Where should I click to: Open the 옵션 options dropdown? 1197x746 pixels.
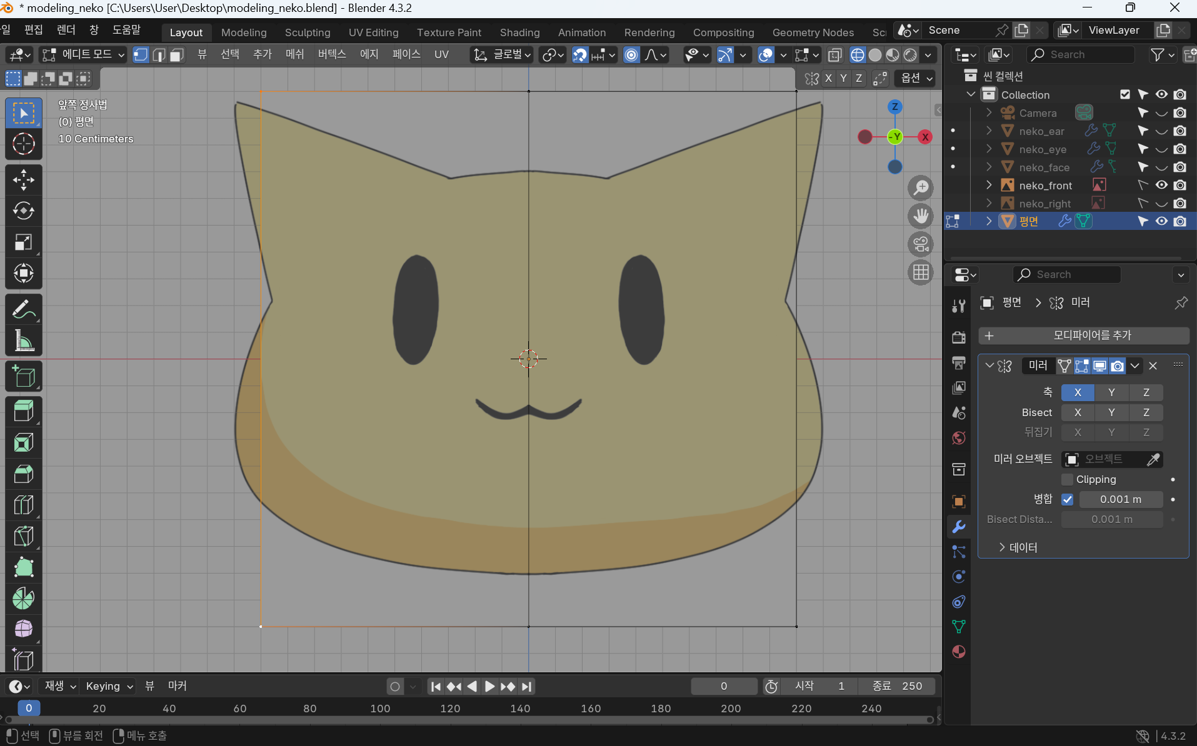point(916,78)
